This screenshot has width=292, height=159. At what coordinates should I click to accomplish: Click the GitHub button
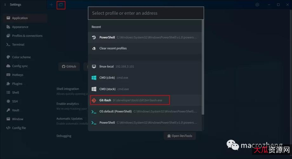pos(69,66)
